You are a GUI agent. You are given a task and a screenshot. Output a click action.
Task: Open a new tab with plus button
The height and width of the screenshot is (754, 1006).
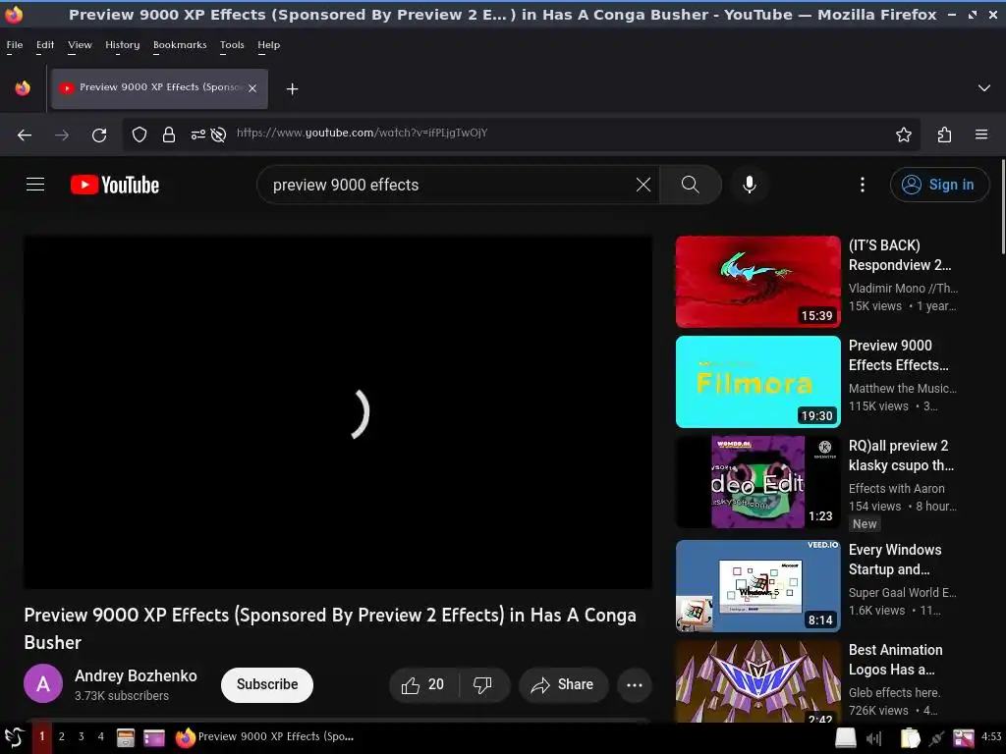[x=292, y=89]
